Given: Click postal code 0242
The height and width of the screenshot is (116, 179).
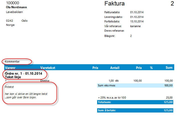Looking at the screenshot, I should click(9, 21).
